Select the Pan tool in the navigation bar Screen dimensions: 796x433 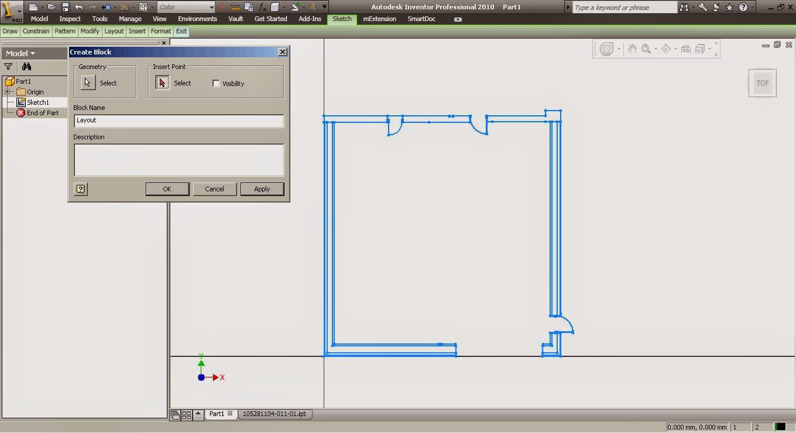click(x=632, y=49)
